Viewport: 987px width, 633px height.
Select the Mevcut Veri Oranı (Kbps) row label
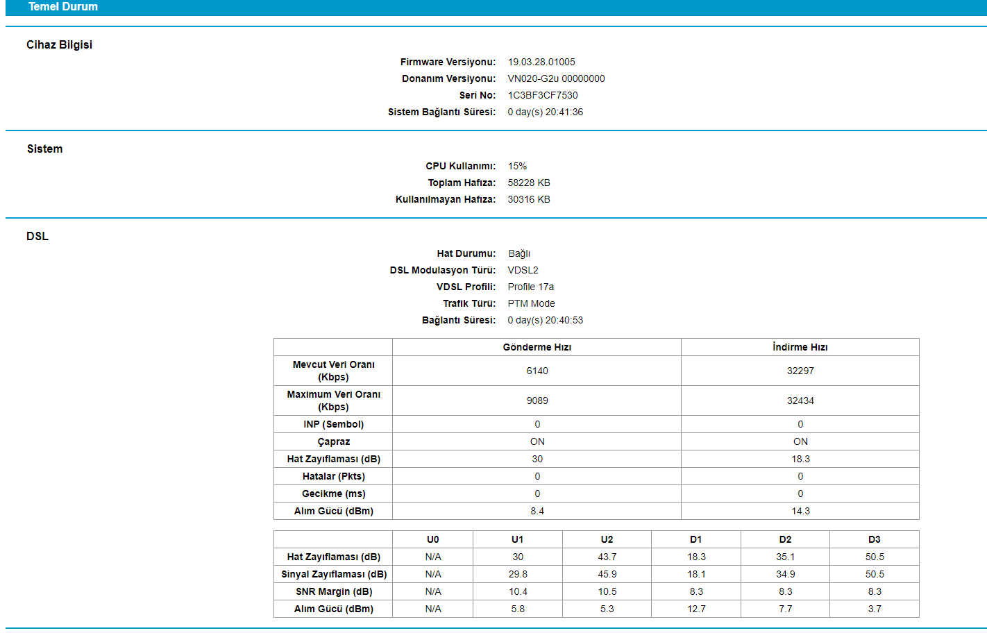tap(334, 371)
